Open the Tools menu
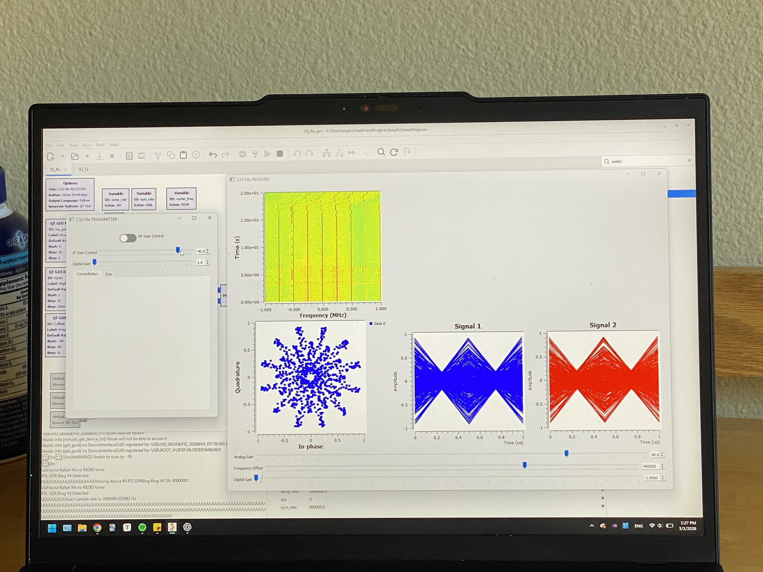 click(100, 145)
